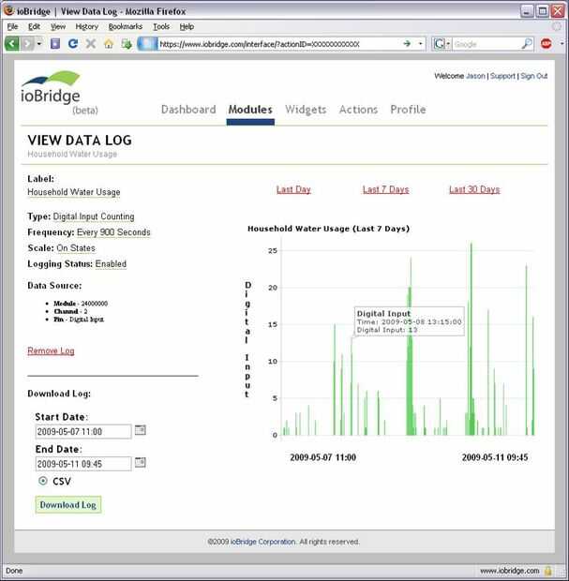The image size is (569, 581).
Task: Open the Tools menu
Action: [161, 26]
